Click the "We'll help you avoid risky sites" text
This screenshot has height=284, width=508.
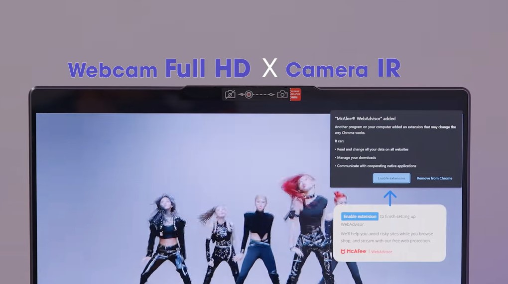coord(387,237)
